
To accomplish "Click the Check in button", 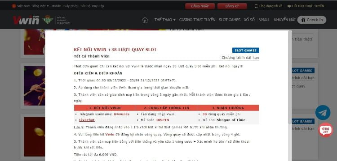I will tap(312, 20).
